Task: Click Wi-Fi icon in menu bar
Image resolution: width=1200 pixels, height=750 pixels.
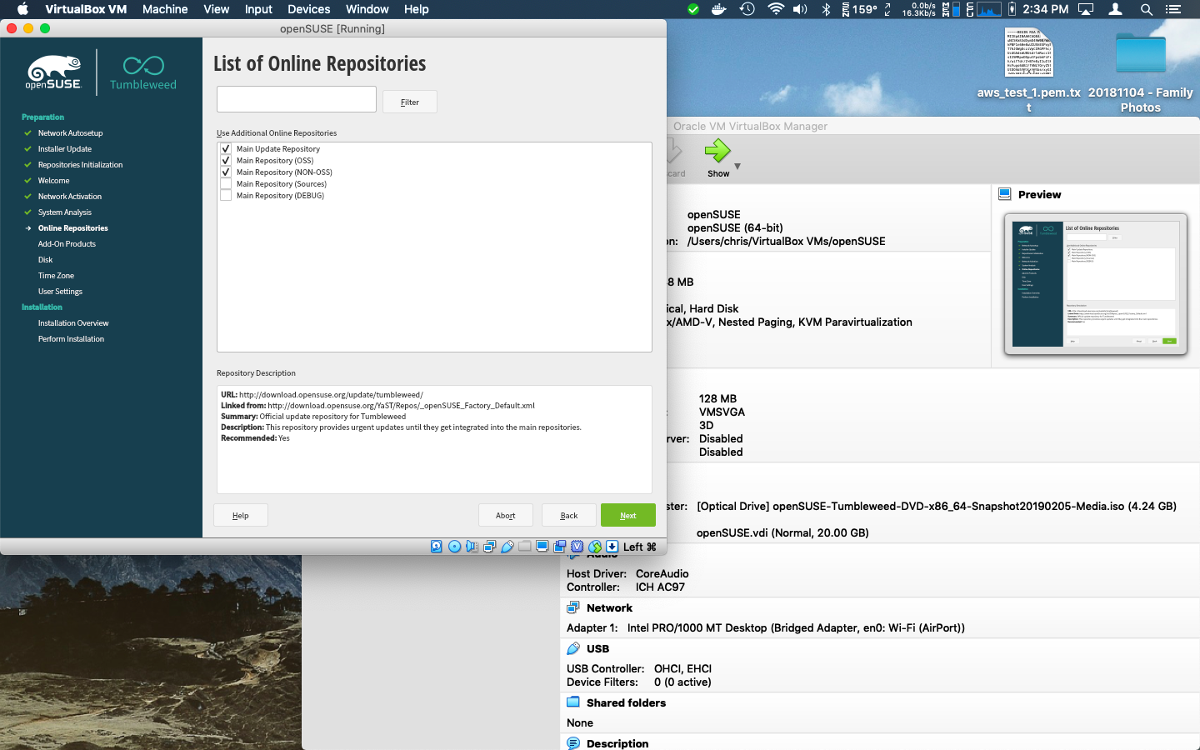Action: pos(776,9)
